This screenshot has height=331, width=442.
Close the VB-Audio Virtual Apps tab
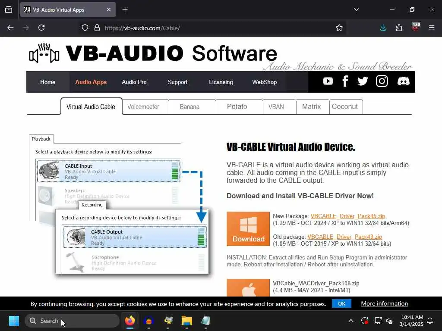coord(108,9)
